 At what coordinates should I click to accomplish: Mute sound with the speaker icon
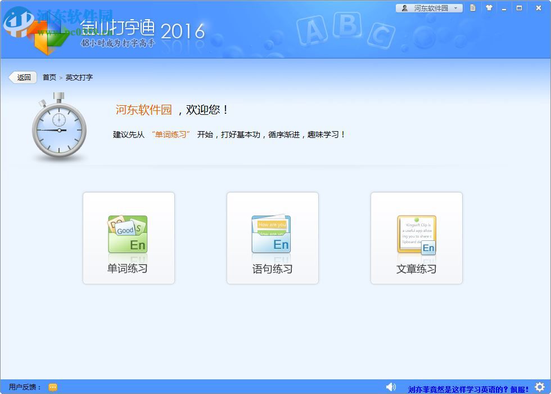(391, 387)
